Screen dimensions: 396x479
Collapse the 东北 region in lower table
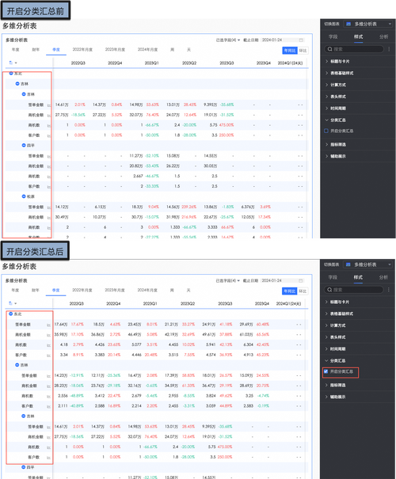point(11,314)
